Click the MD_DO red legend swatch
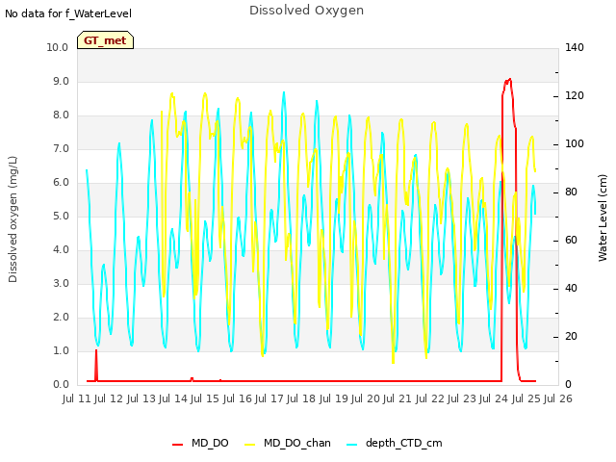Screen dimensions: 616x462 click(177, 445)
